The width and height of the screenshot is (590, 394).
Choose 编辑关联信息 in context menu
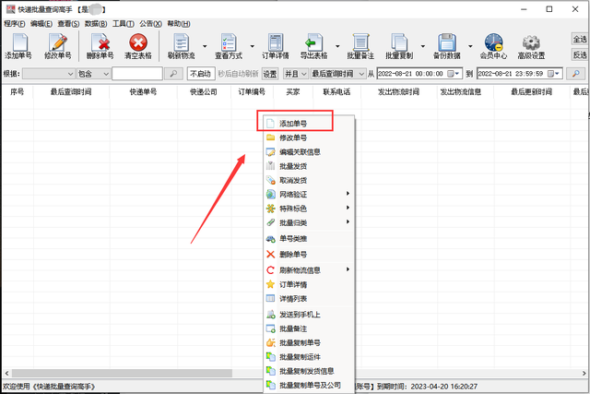[309, 152]
